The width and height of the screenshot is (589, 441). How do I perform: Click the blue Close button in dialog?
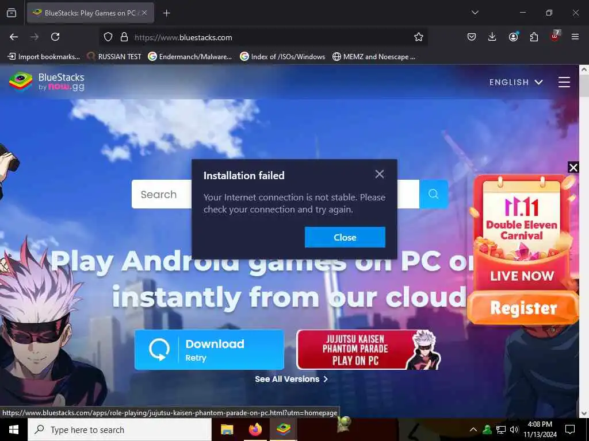point(345,237)
